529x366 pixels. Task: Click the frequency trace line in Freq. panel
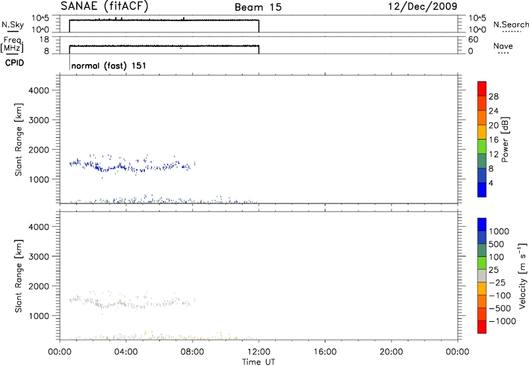coord(164,46)
